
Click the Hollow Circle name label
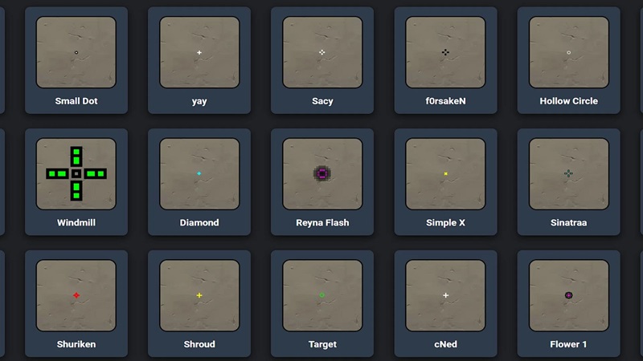[569, 101]
